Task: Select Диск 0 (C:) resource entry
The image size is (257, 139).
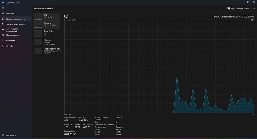Action: click(x=47, y=33)
